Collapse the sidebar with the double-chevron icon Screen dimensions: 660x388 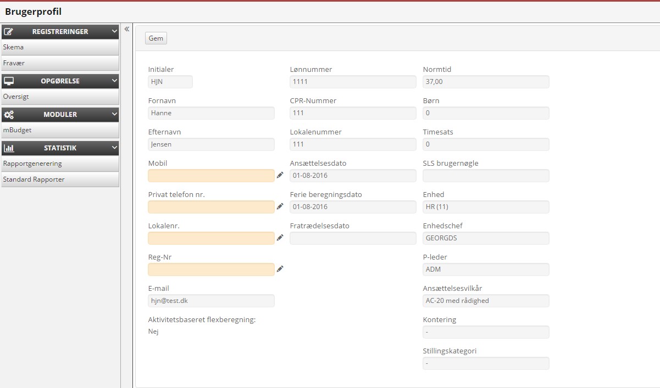click(127, 29)
